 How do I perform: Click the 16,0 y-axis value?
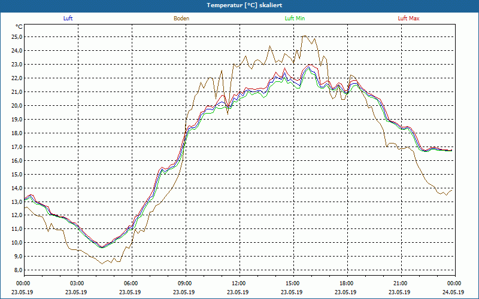pyautogui.click(x=17, y=160)
